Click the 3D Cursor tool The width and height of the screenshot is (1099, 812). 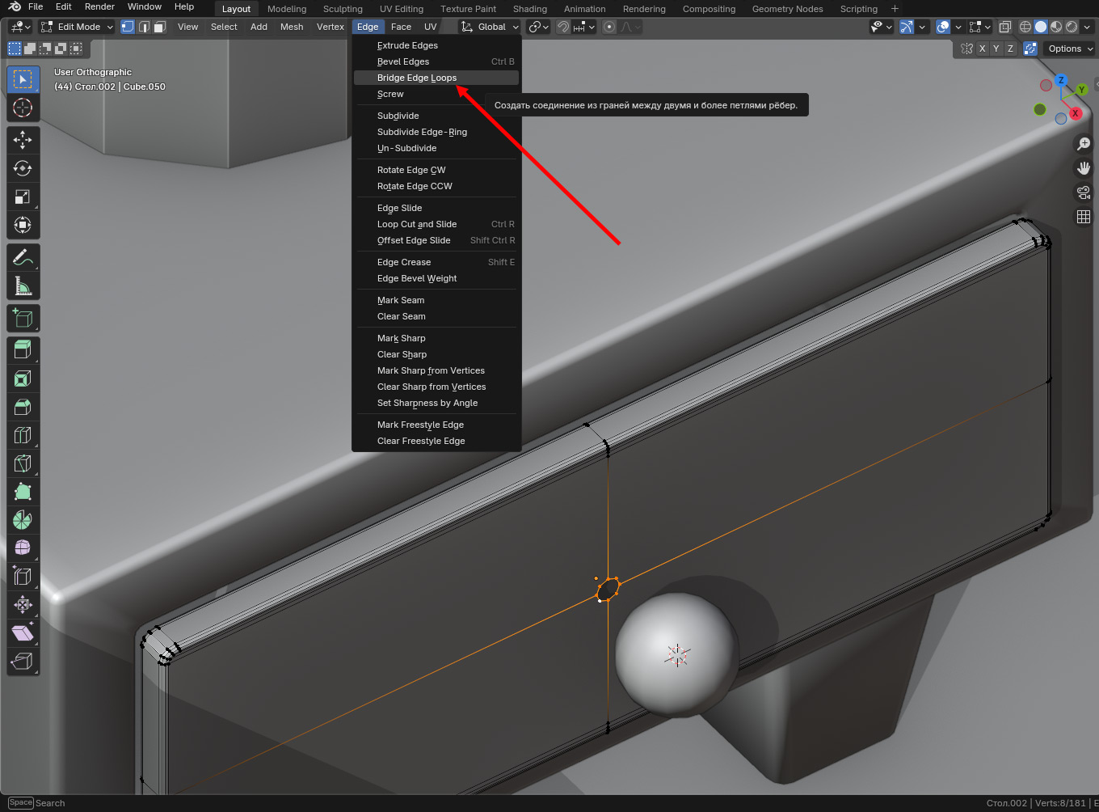[23, 108]
